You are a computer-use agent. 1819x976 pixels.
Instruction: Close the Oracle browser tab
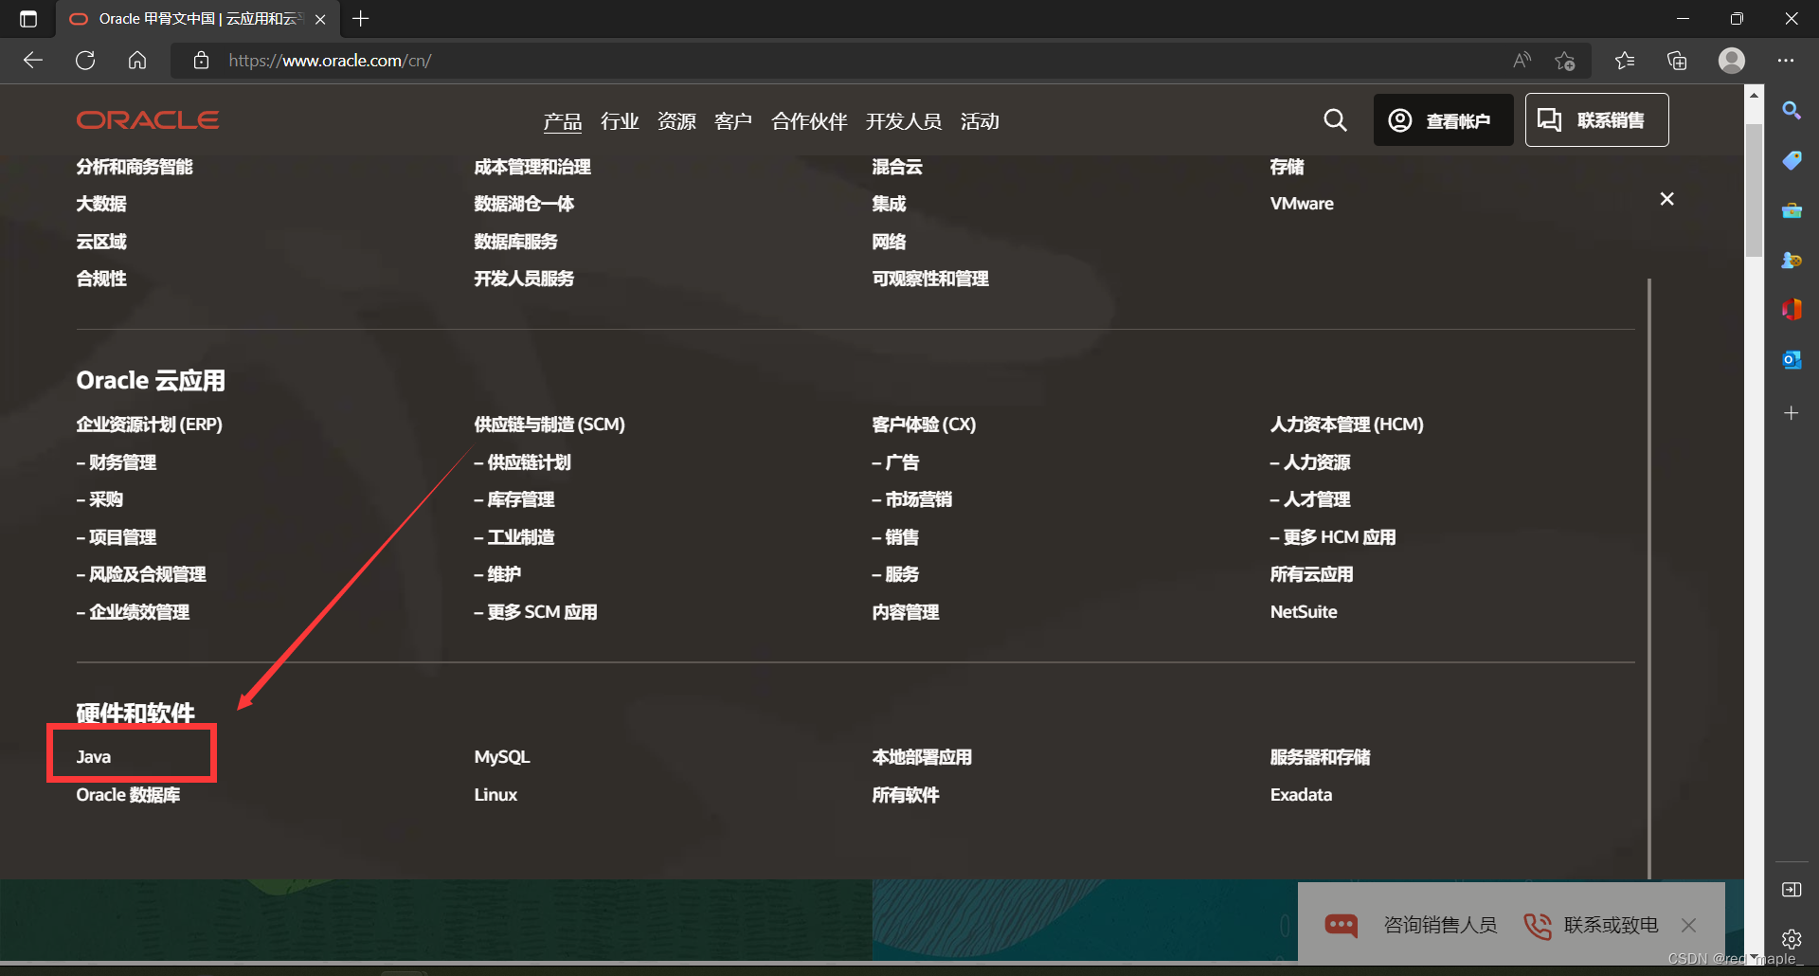tap(320, 19)
